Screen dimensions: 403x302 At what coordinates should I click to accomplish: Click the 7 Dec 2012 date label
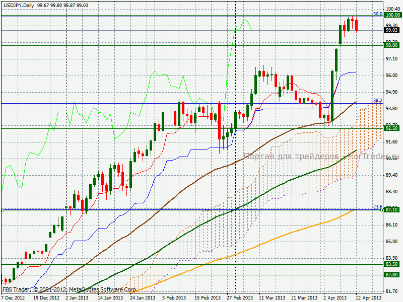coord(13,298)
